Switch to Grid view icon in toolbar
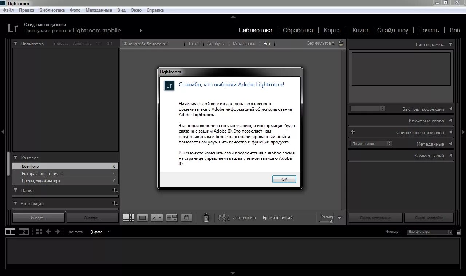The image size is (466, 276). coord(128,218)
